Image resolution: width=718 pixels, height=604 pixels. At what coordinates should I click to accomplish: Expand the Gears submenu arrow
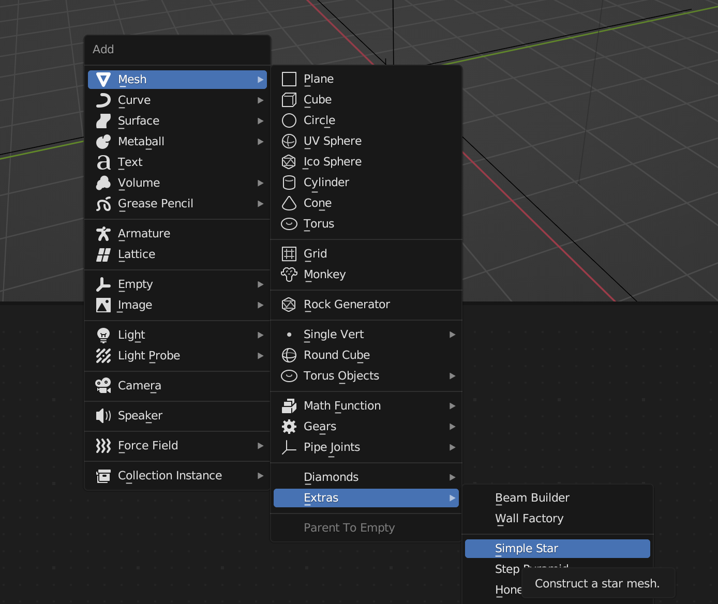click(x=453, y=427)
